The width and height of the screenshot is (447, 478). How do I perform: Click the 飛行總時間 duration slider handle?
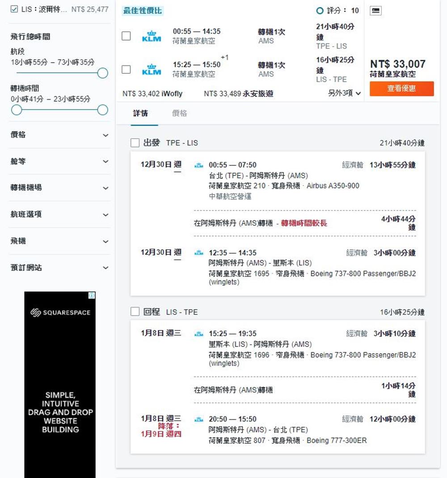[102, 73]
